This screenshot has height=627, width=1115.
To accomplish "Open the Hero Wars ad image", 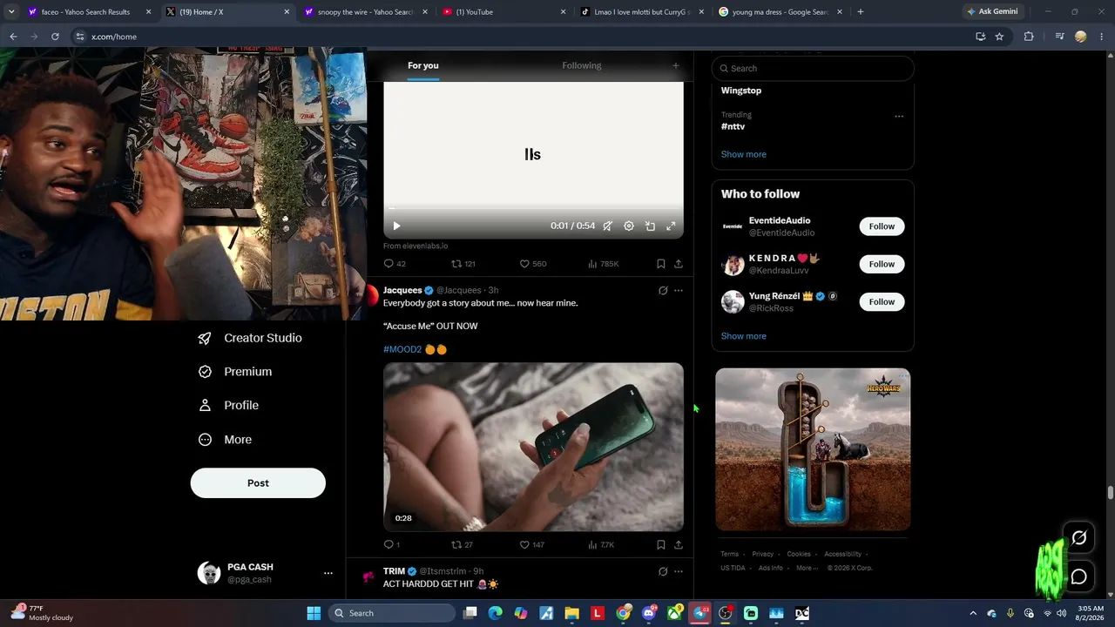I will 813,449.
